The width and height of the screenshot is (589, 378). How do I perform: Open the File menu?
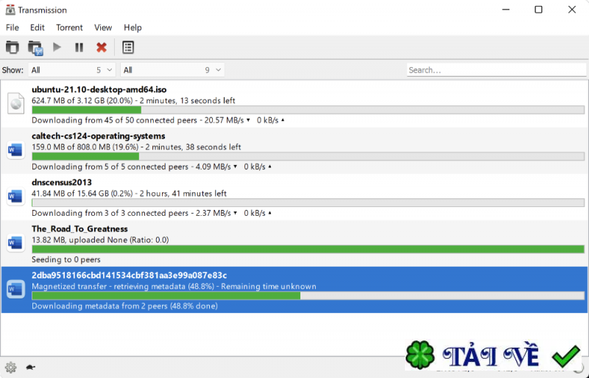pos(13,27)
